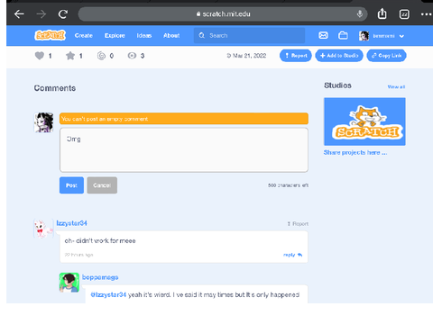Click the boppamegs avatar image
433x324 pixels.
[x=69, y=283]
